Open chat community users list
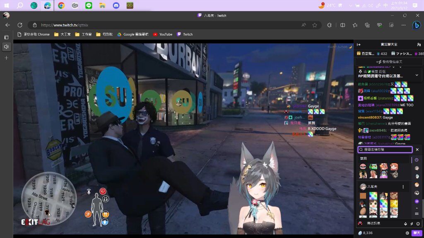Image resolution: width=424 pixels, height=238 pixels. [419, 45]
